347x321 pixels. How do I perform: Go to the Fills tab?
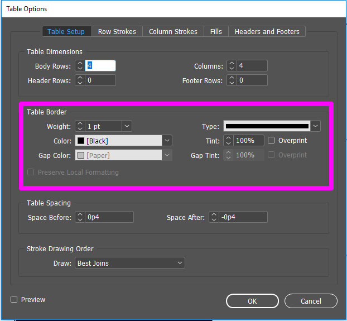216,32
